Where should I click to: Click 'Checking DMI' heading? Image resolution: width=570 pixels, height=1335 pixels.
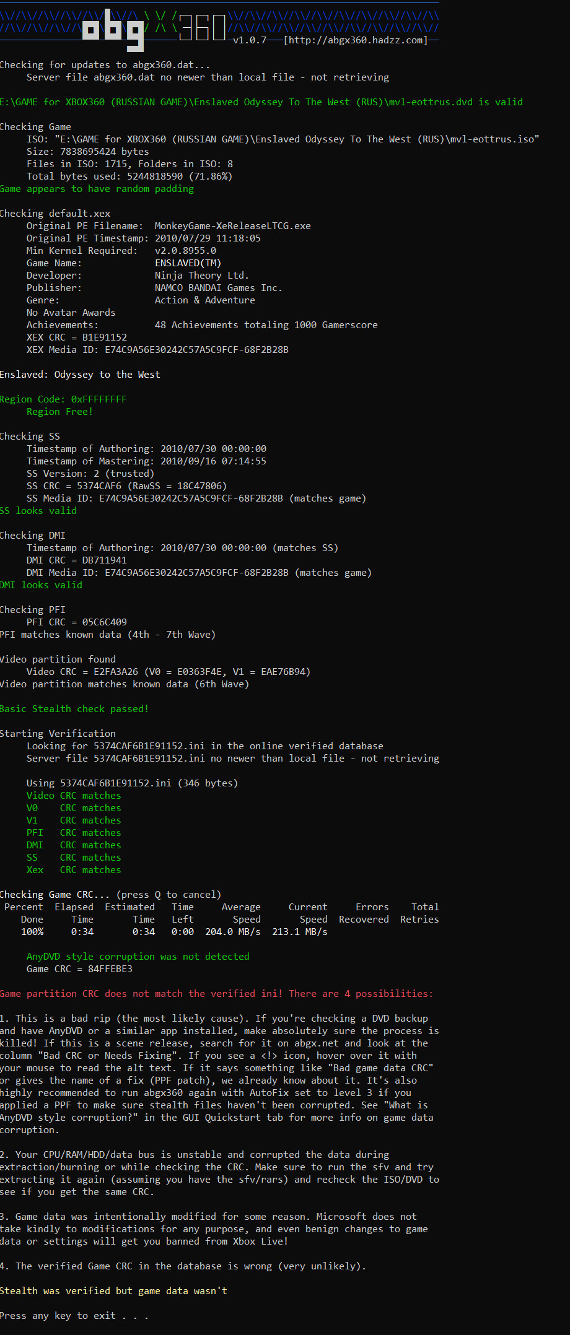(33, 536)
